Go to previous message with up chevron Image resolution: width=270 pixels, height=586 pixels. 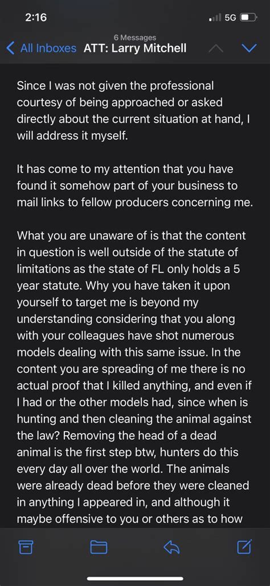[218, 48]
